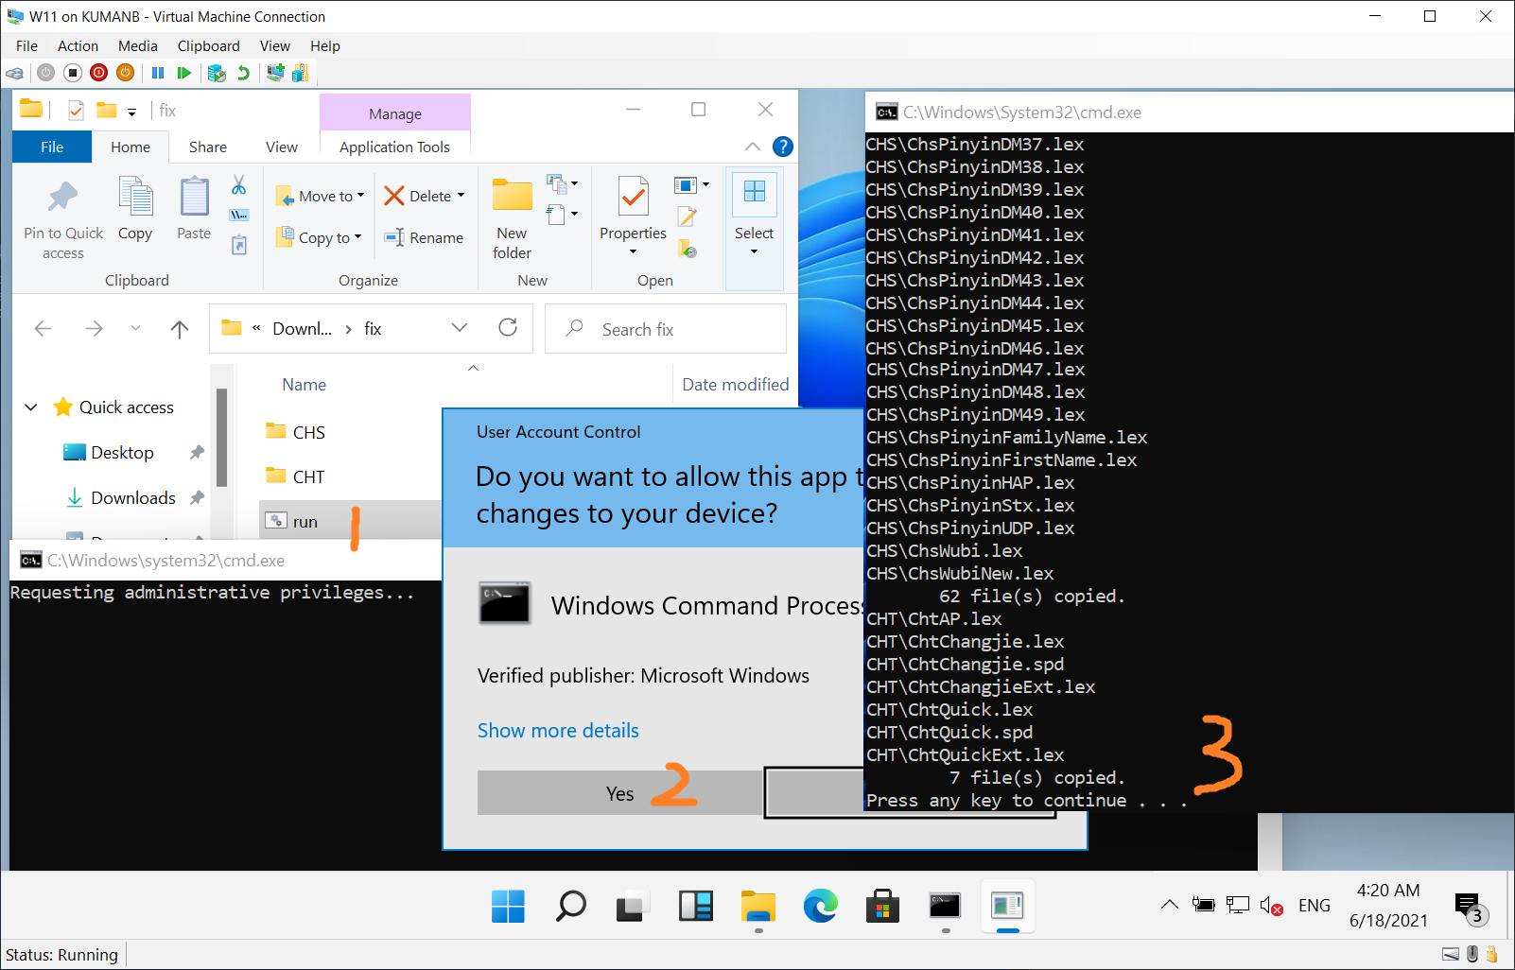The height and width of the screenshot is (970, 1515).
Task: Expand the Select dropdown
Action: 754,251
